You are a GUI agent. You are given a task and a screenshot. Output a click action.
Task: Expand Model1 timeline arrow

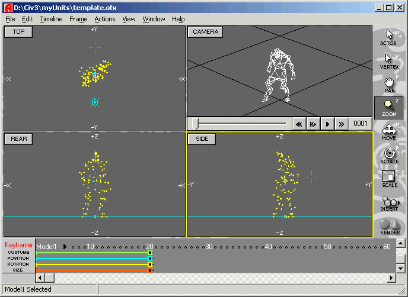[x=65, y=246]
